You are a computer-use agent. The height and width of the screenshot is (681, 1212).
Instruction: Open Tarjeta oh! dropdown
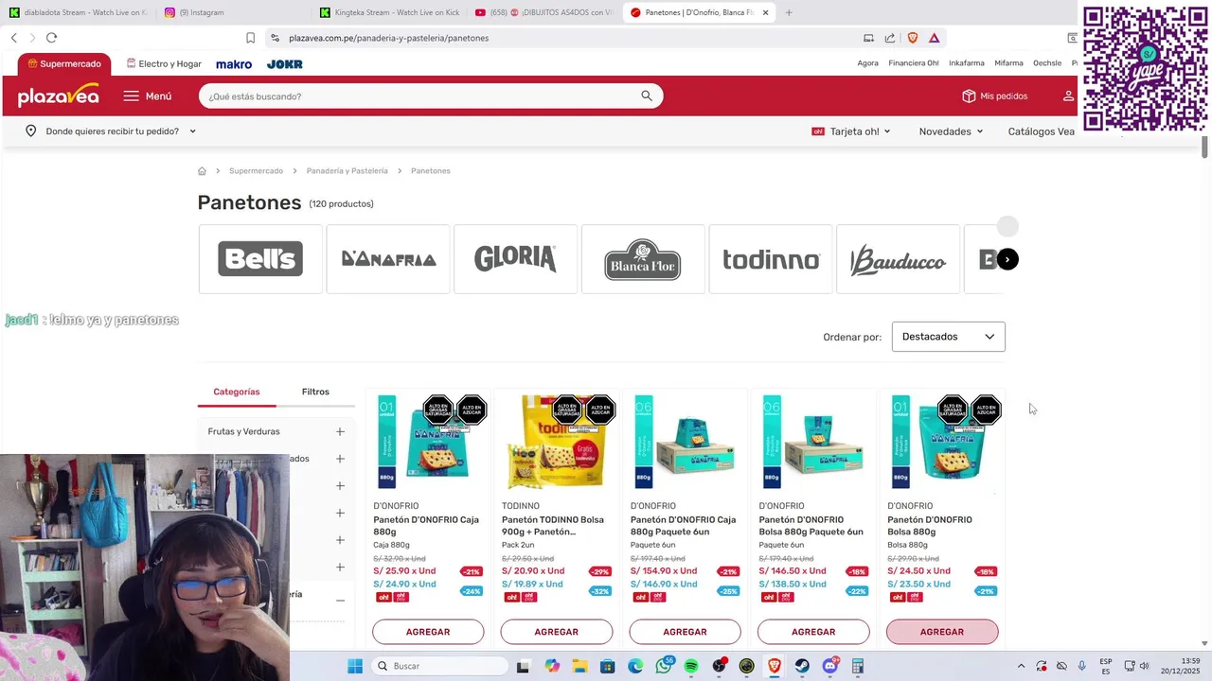pos(851,131)
